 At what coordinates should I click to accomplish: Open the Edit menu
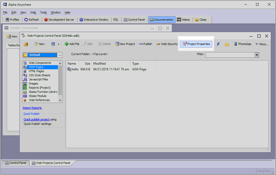click(14, 12)
